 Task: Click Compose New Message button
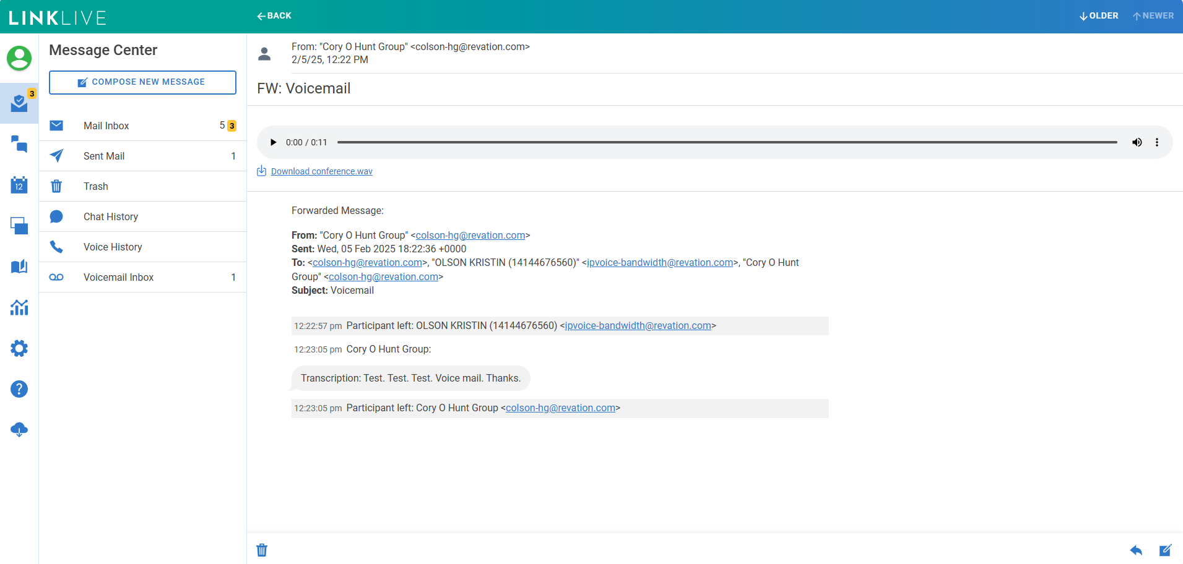point(142,82)
